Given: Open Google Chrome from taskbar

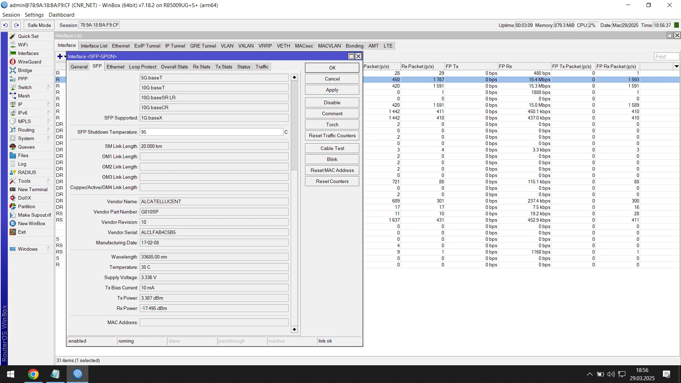Looking at the screenshot, I should pos(33,374).
